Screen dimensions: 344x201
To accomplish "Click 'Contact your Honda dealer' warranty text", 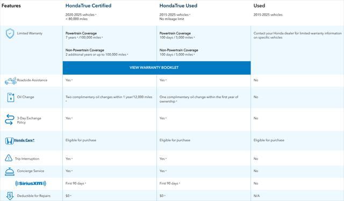I will (x=297, y=35).
